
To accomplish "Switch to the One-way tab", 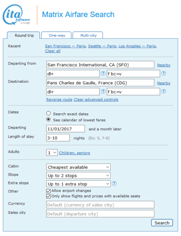I will (57, 35).
